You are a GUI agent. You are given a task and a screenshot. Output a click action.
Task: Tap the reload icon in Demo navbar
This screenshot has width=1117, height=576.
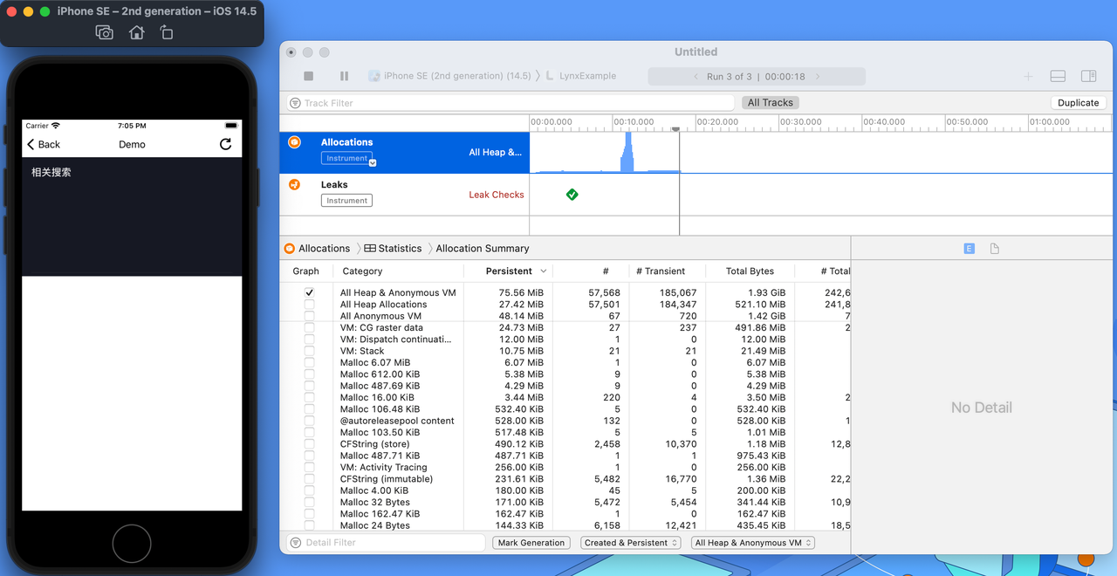(x=225, y=144)
